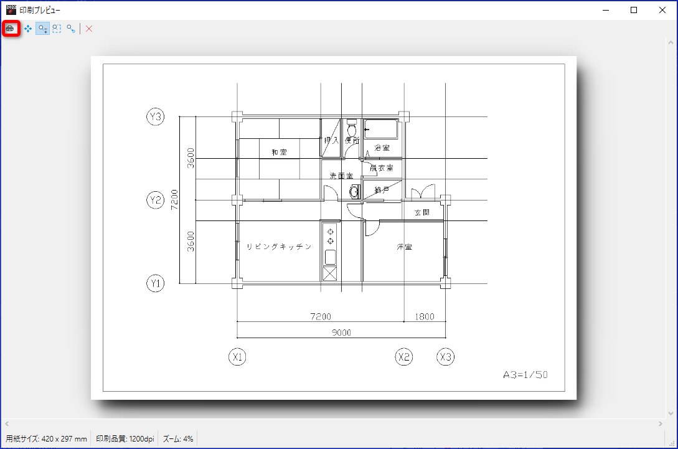Click the zoom previous magnifier icon
Viewport: 678px width, 449px height.
click(71, 29)
